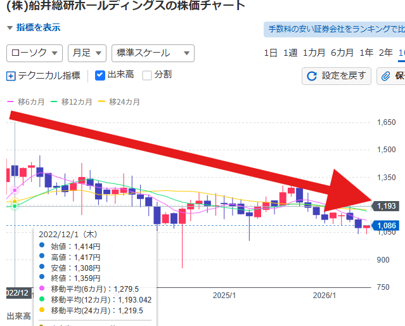The height and width of the screenshot is (326, 405).
Task: Click the plus icon beside テクニカル指標
Action: coord(11,76)
